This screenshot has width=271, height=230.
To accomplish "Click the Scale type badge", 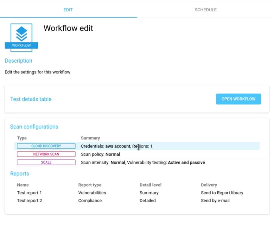I will (46, 162).
